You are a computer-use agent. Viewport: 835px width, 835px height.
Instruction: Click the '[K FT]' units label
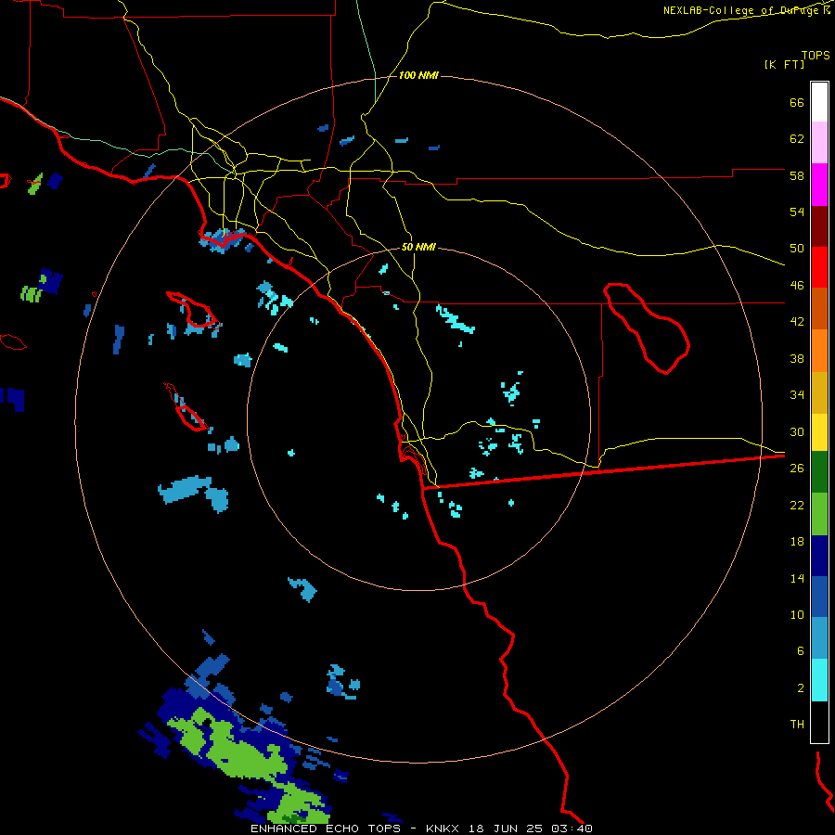coord(784,64)
